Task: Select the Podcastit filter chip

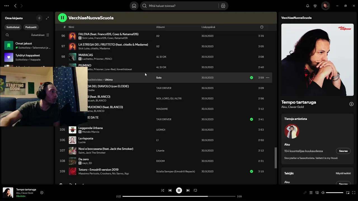Action: click(31, 27)
